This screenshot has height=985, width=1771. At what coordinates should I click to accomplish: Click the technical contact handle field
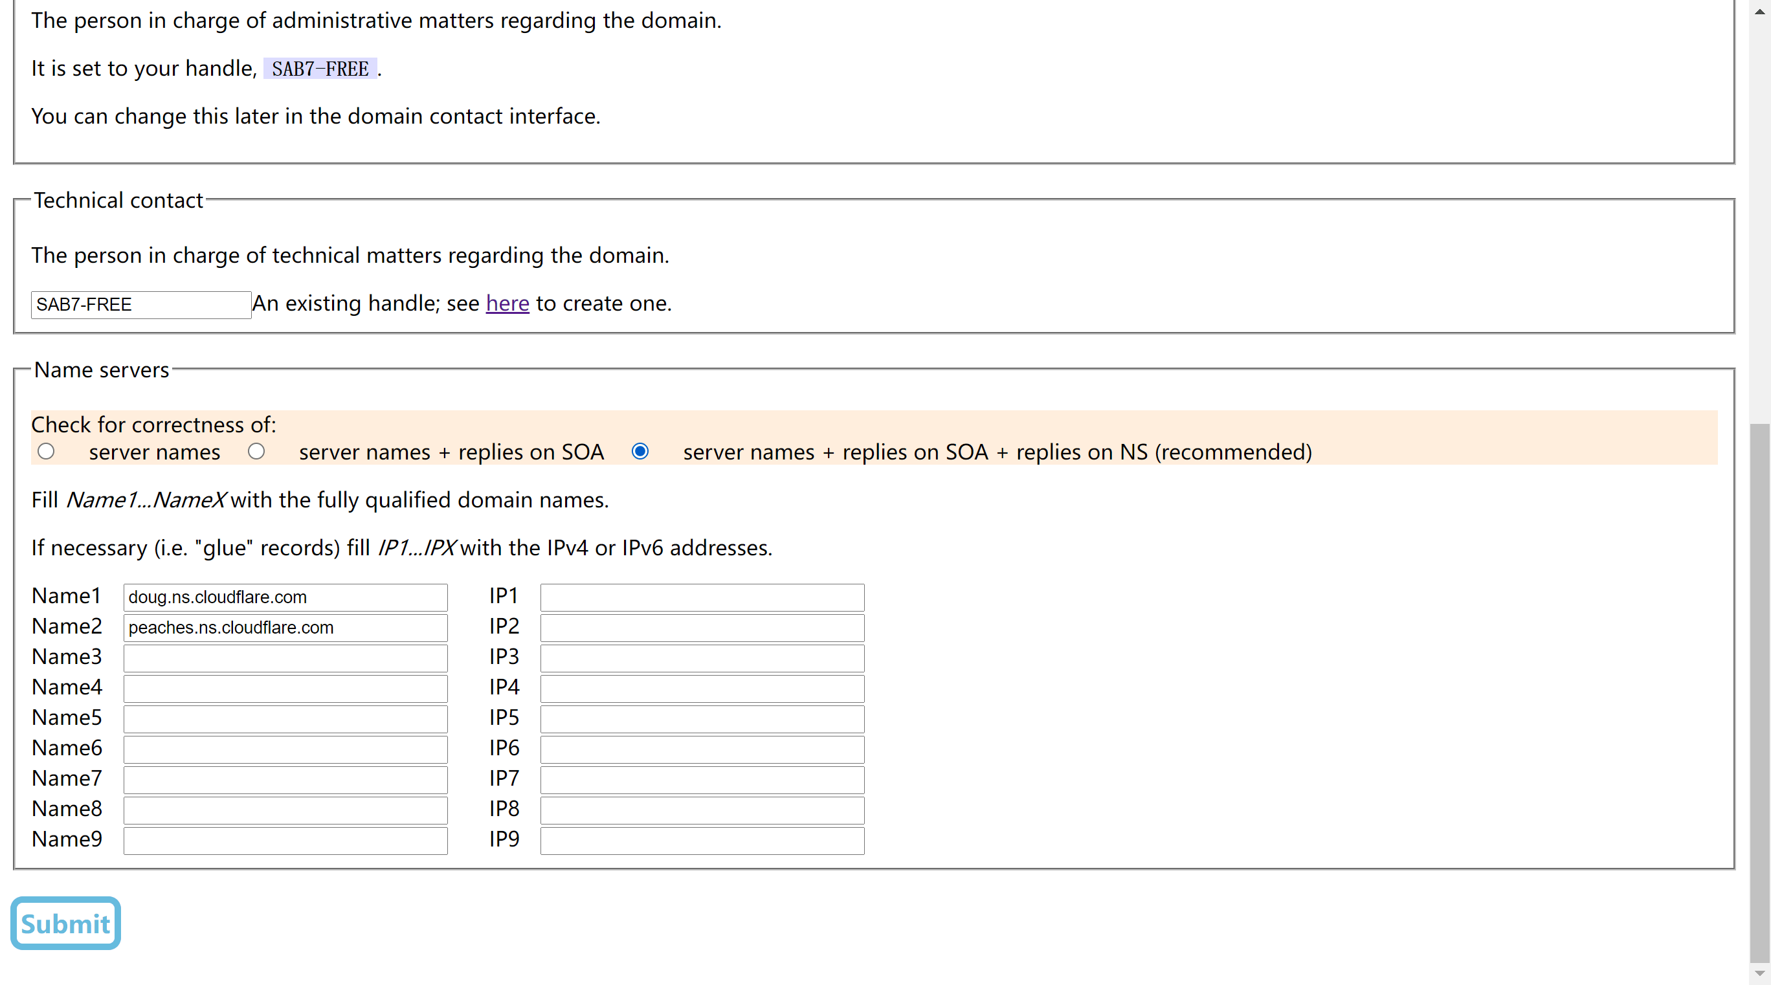point(141,305)
